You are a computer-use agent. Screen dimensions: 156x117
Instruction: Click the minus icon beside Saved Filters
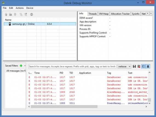[x=25, y=66]
